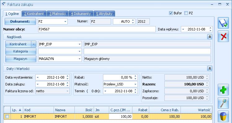
Task: Click the Kategoria button
Action: tap(20, 51)
